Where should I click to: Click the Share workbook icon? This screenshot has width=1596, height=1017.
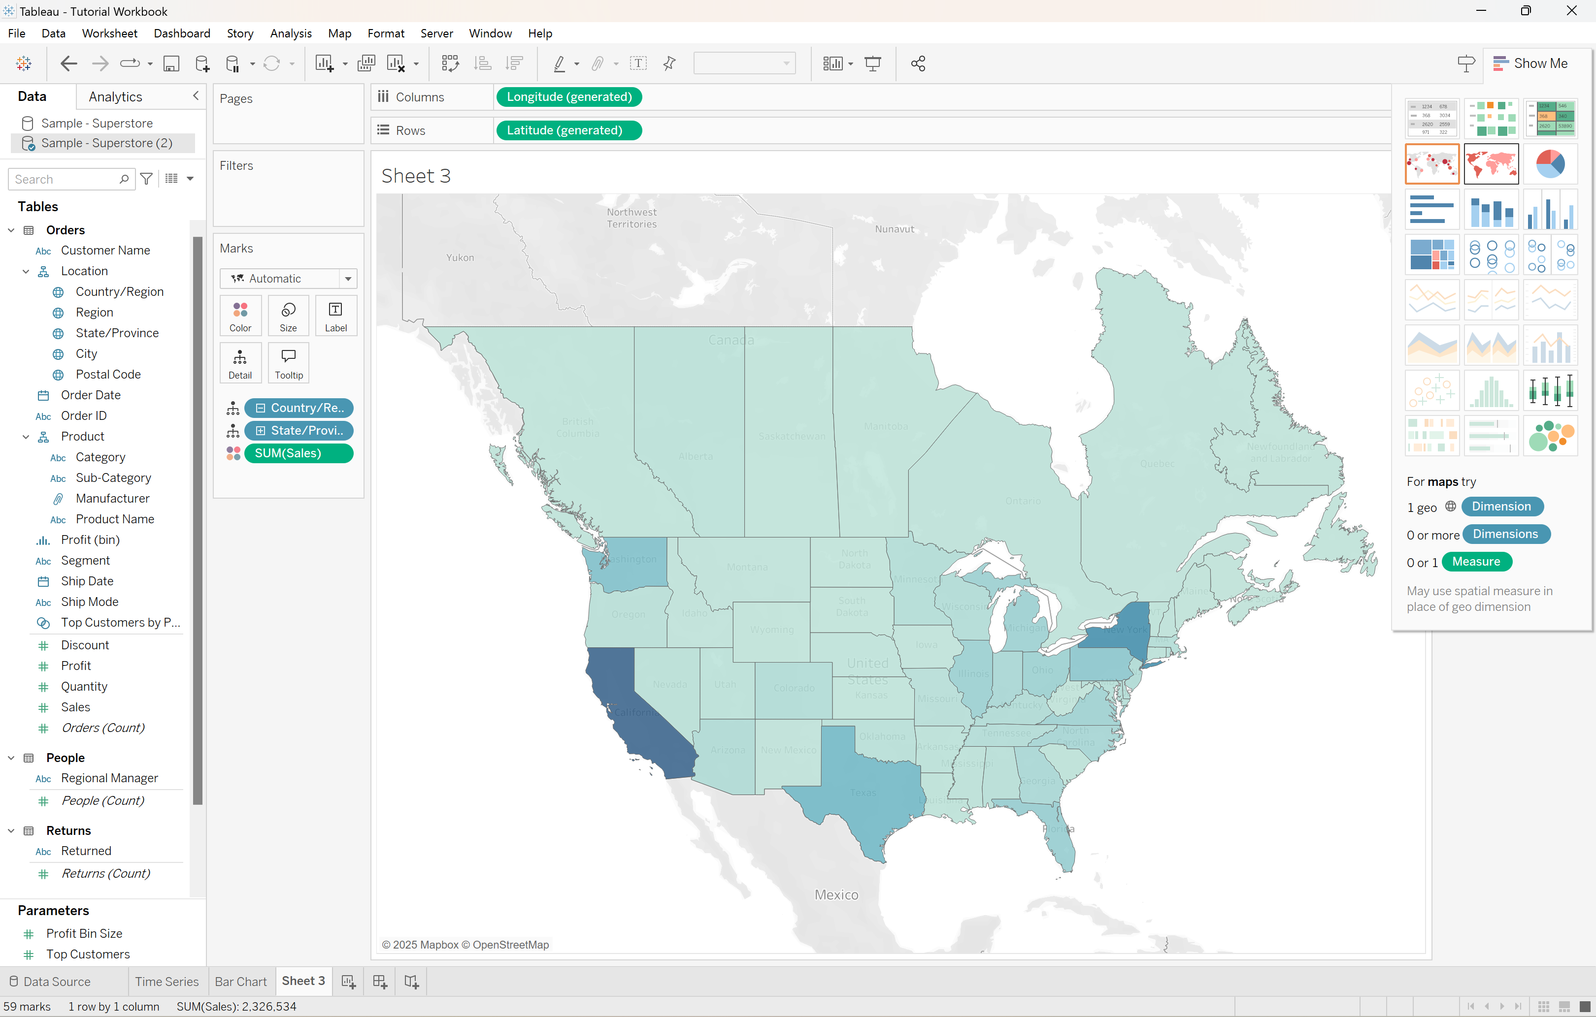coord(918,64)
